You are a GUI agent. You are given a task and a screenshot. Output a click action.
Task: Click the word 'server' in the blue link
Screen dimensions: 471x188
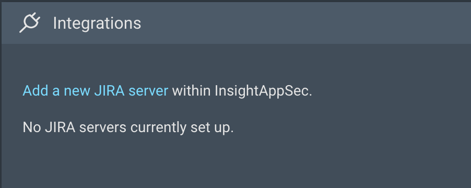tap(148, 92)
